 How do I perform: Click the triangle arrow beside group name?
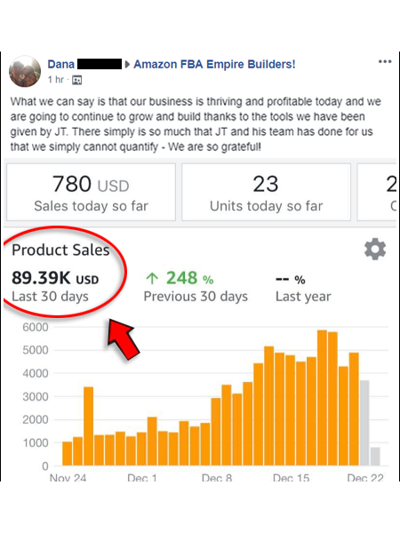127,64
